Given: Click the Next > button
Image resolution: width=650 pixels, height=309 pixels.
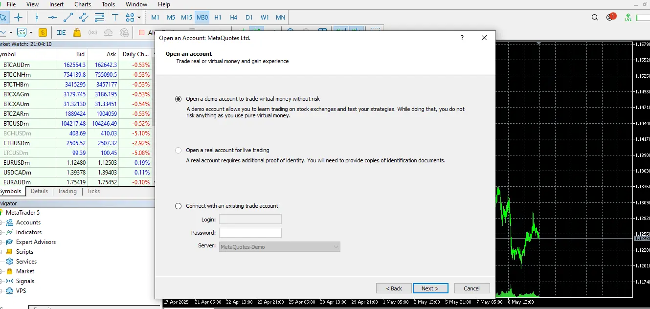Looking at the screenshot, I should pyautogui.click(x=430, y=288).
